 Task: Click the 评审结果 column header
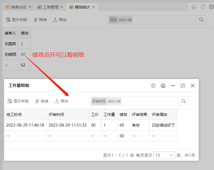tap(140, 115)
